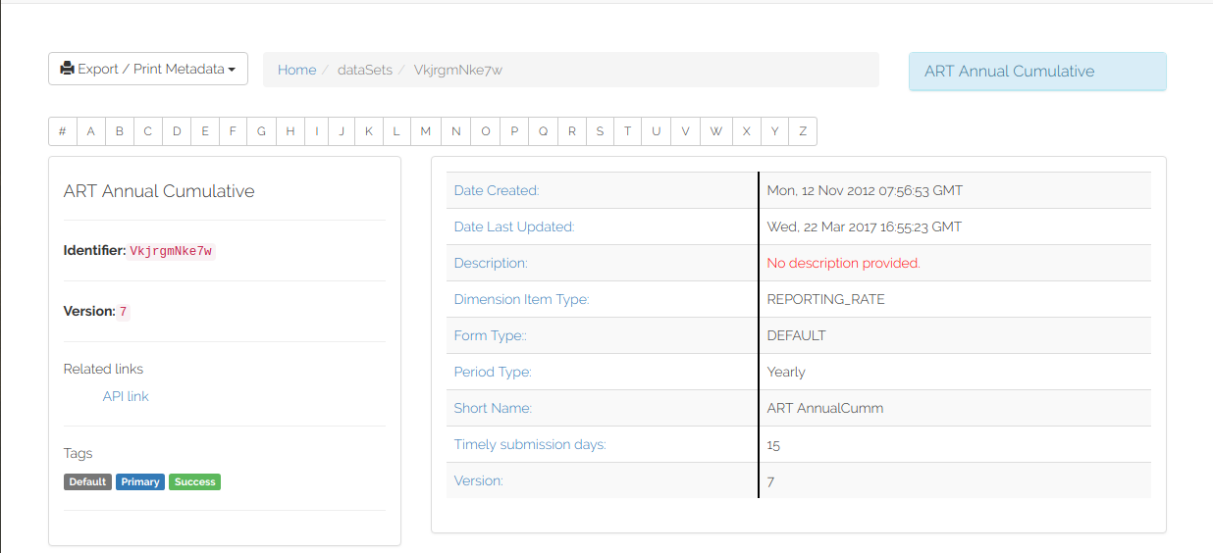The width and height of the screenshot is (1213, 553).
Task: Filter by letter F
Action: (233, 131)
